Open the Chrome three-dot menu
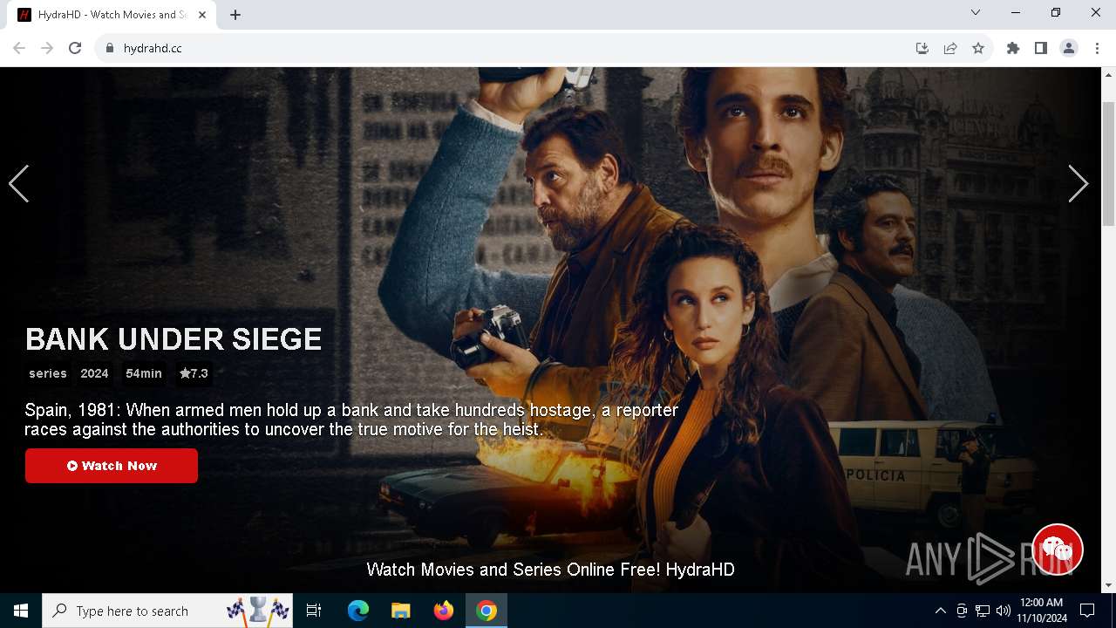 click(x=1096, y=48)
